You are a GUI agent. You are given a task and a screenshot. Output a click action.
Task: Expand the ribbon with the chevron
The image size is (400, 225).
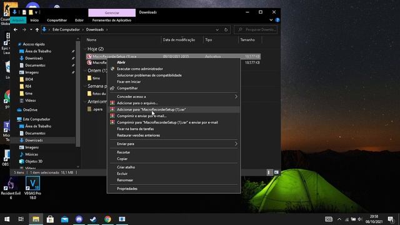[x=271, y=20]
